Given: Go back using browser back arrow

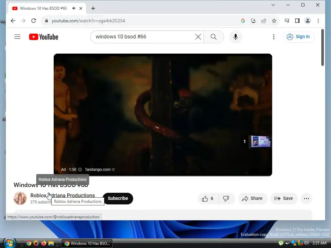Looking at the screenshot, I should tap(13, 21).
